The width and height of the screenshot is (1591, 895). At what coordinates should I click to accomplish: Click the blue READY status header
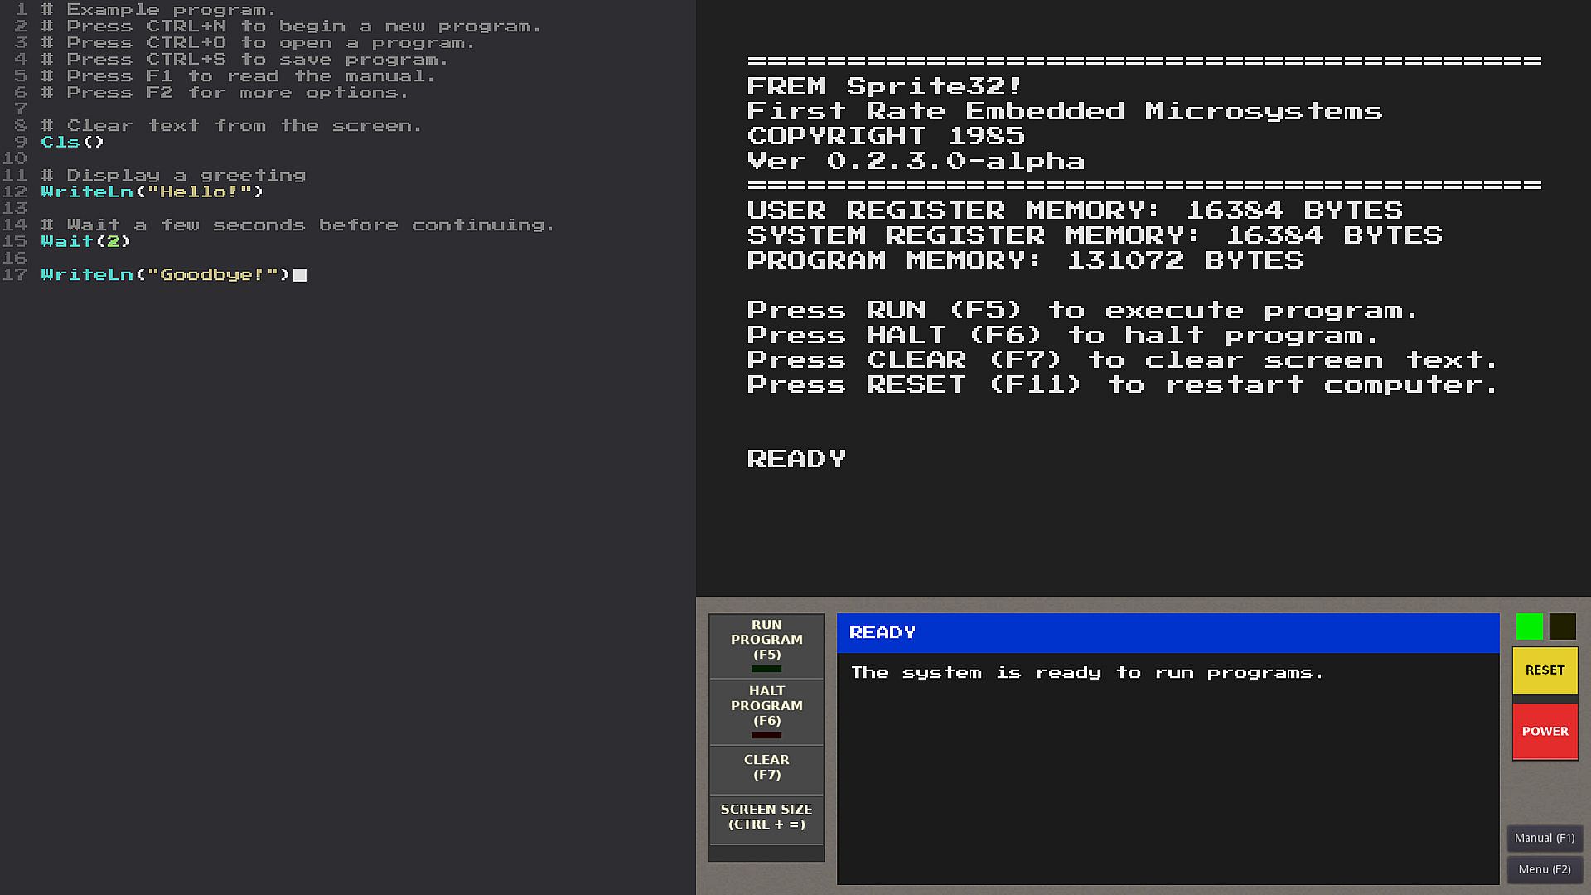[1168, 633]
